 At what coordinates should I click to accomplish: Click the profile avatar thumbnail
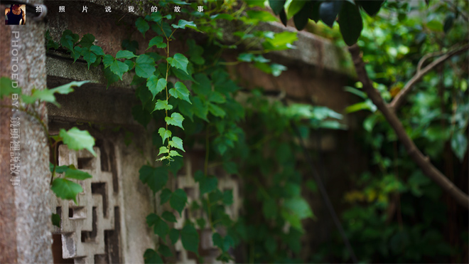[15, 14]
